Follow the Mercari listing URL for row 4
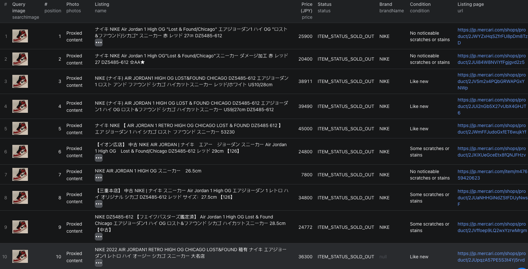528x269 pixels. pyautogui.click(x=492, y=106)
